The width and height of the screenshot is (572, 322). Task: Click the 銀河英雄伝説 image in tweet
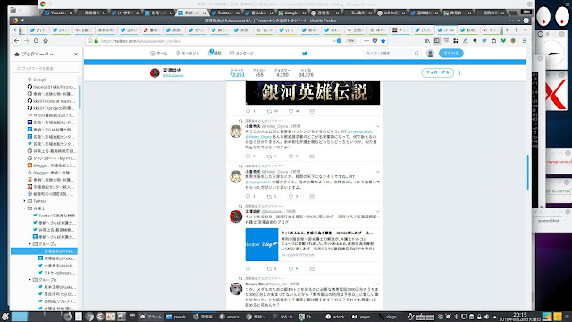[313, 93]
